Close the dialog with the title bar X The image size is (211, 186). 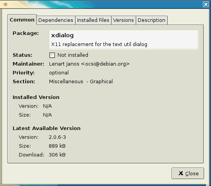[206, 5]
